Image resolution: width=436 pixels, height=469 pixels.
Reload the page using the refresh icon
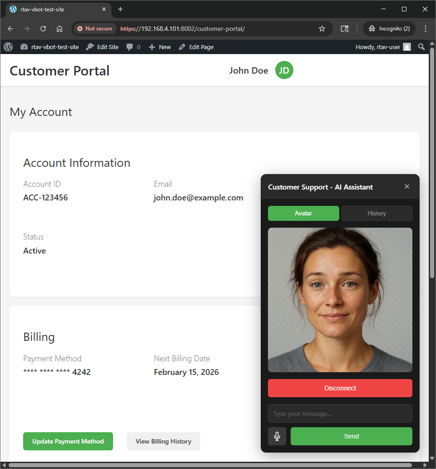click(43, 29)
